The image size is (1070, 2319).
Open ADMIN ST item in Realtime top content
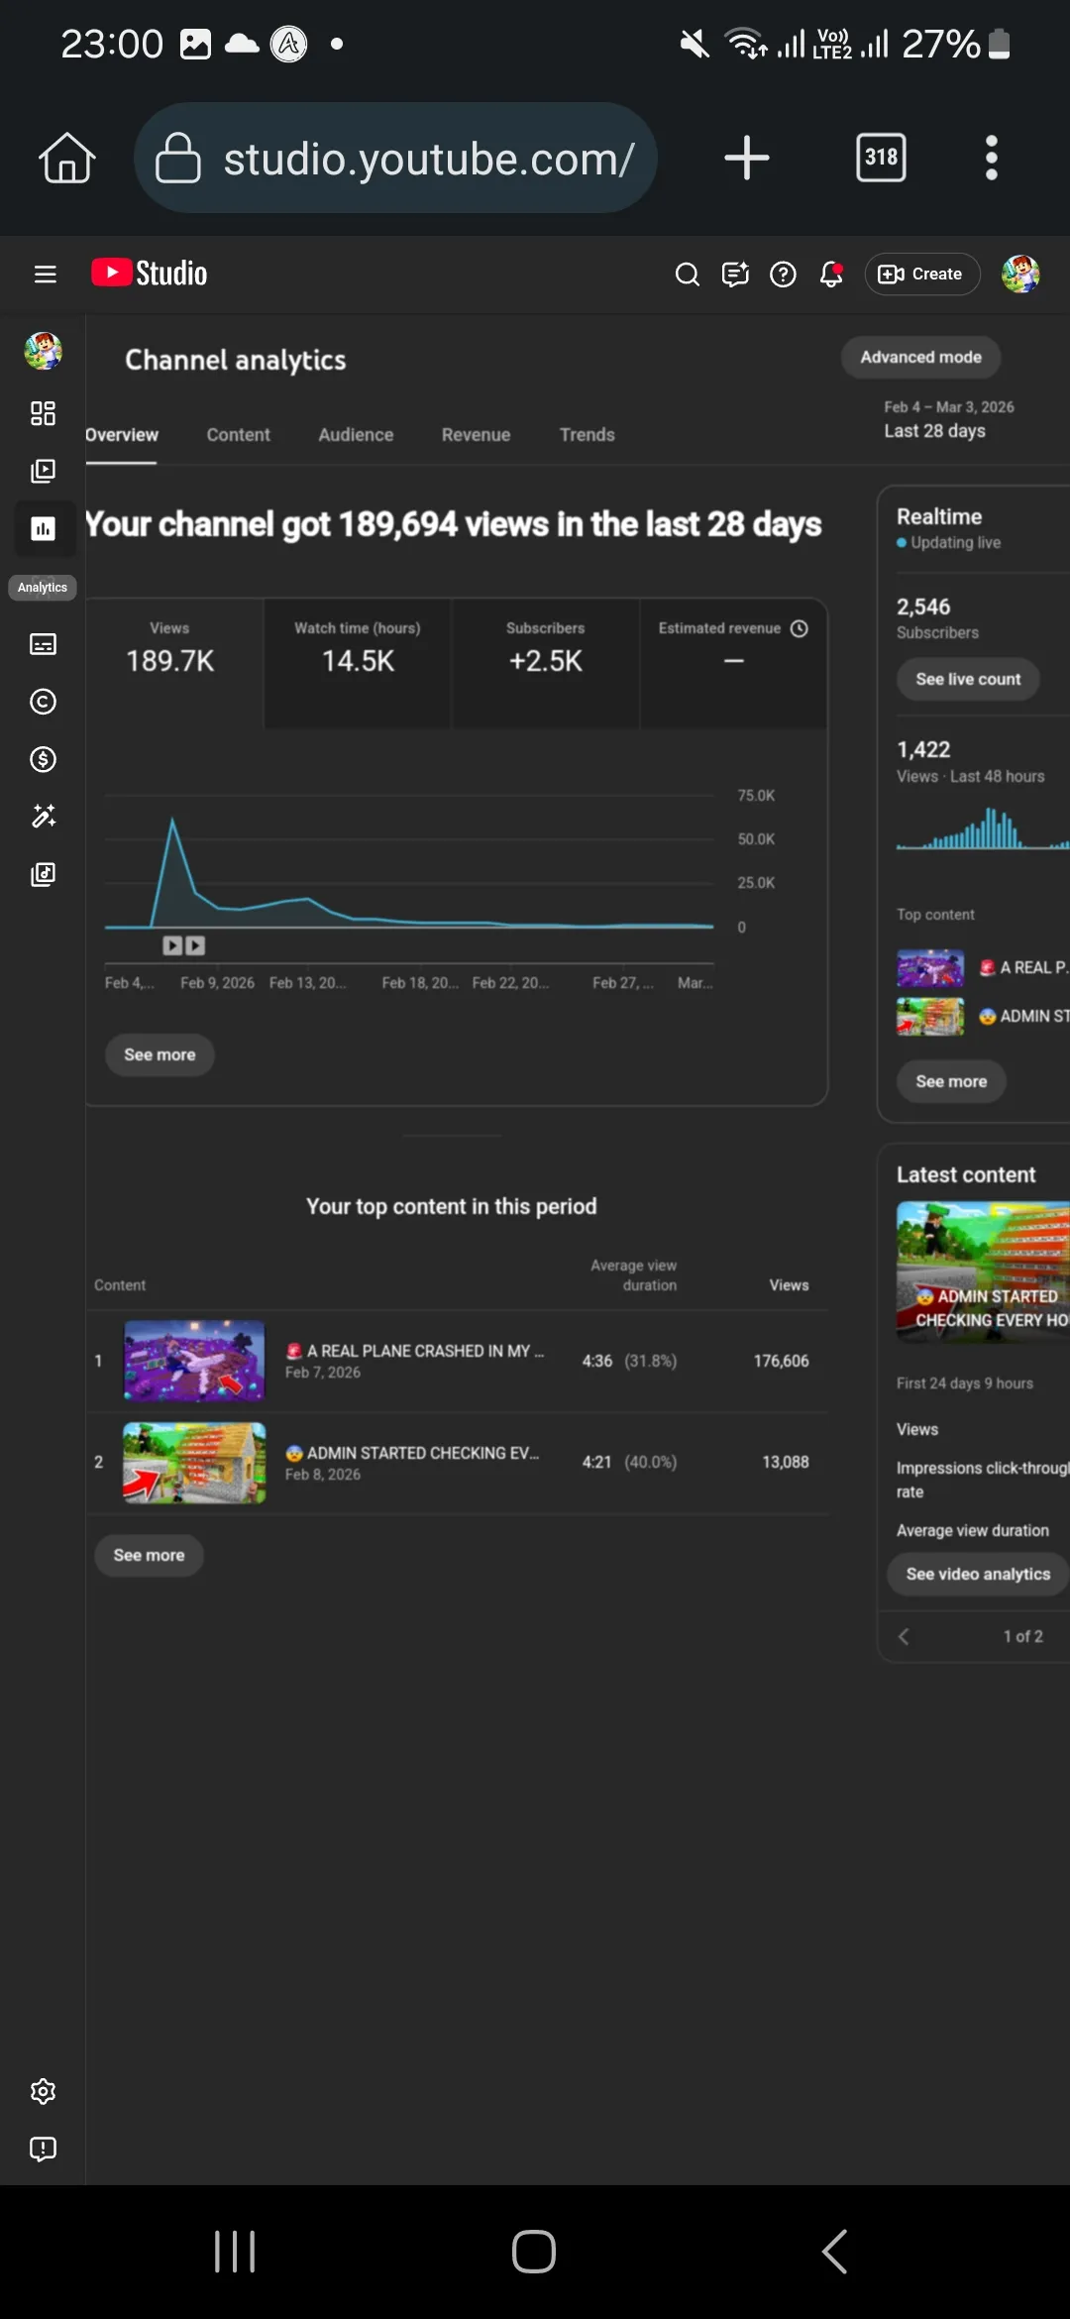tap(983, 1016)
